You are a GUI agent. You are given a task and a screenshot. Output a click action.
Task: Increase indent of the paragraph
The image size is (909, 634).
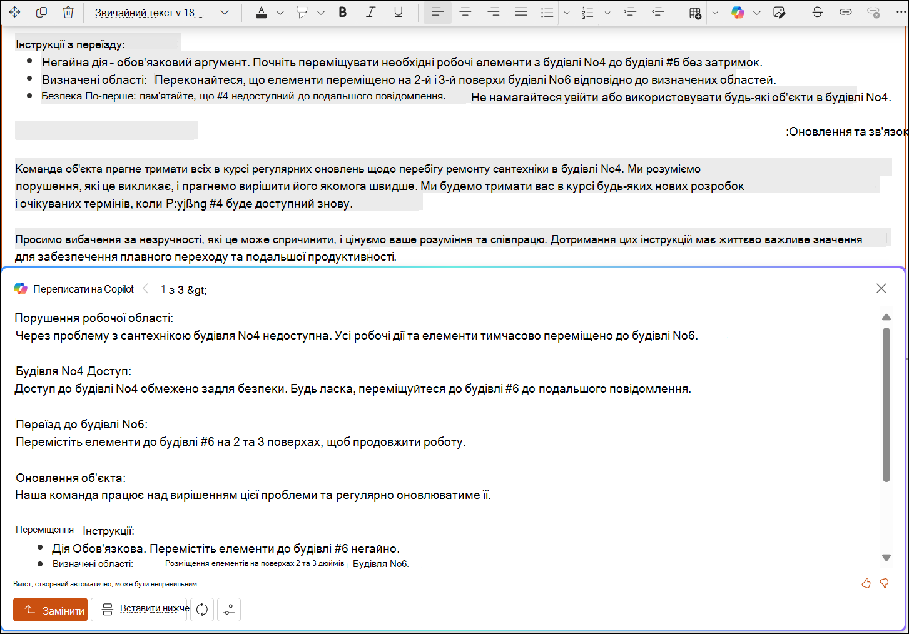(x=630, y=13)
